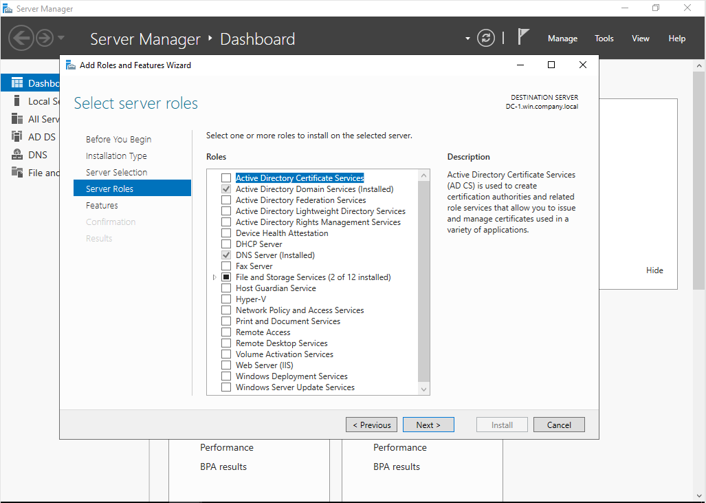706x503 pixels.
Task: Enable Active Directory Federation Services checkbox
Action: pos(226,200)
